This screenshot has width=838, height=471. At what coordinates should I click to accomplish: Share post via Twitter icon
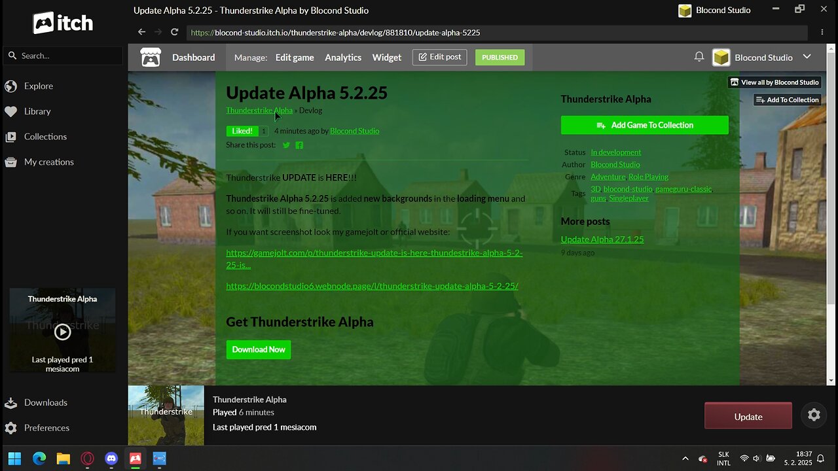pos(286,145)
